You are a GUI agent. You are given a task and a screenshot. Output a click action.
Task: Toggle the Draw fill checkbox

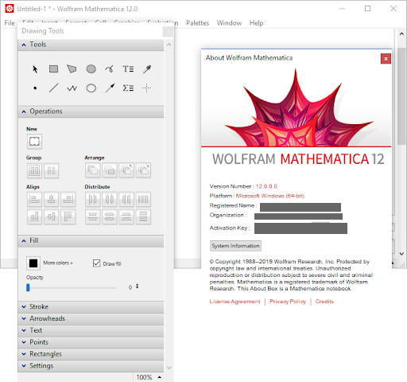coord(97,263)
